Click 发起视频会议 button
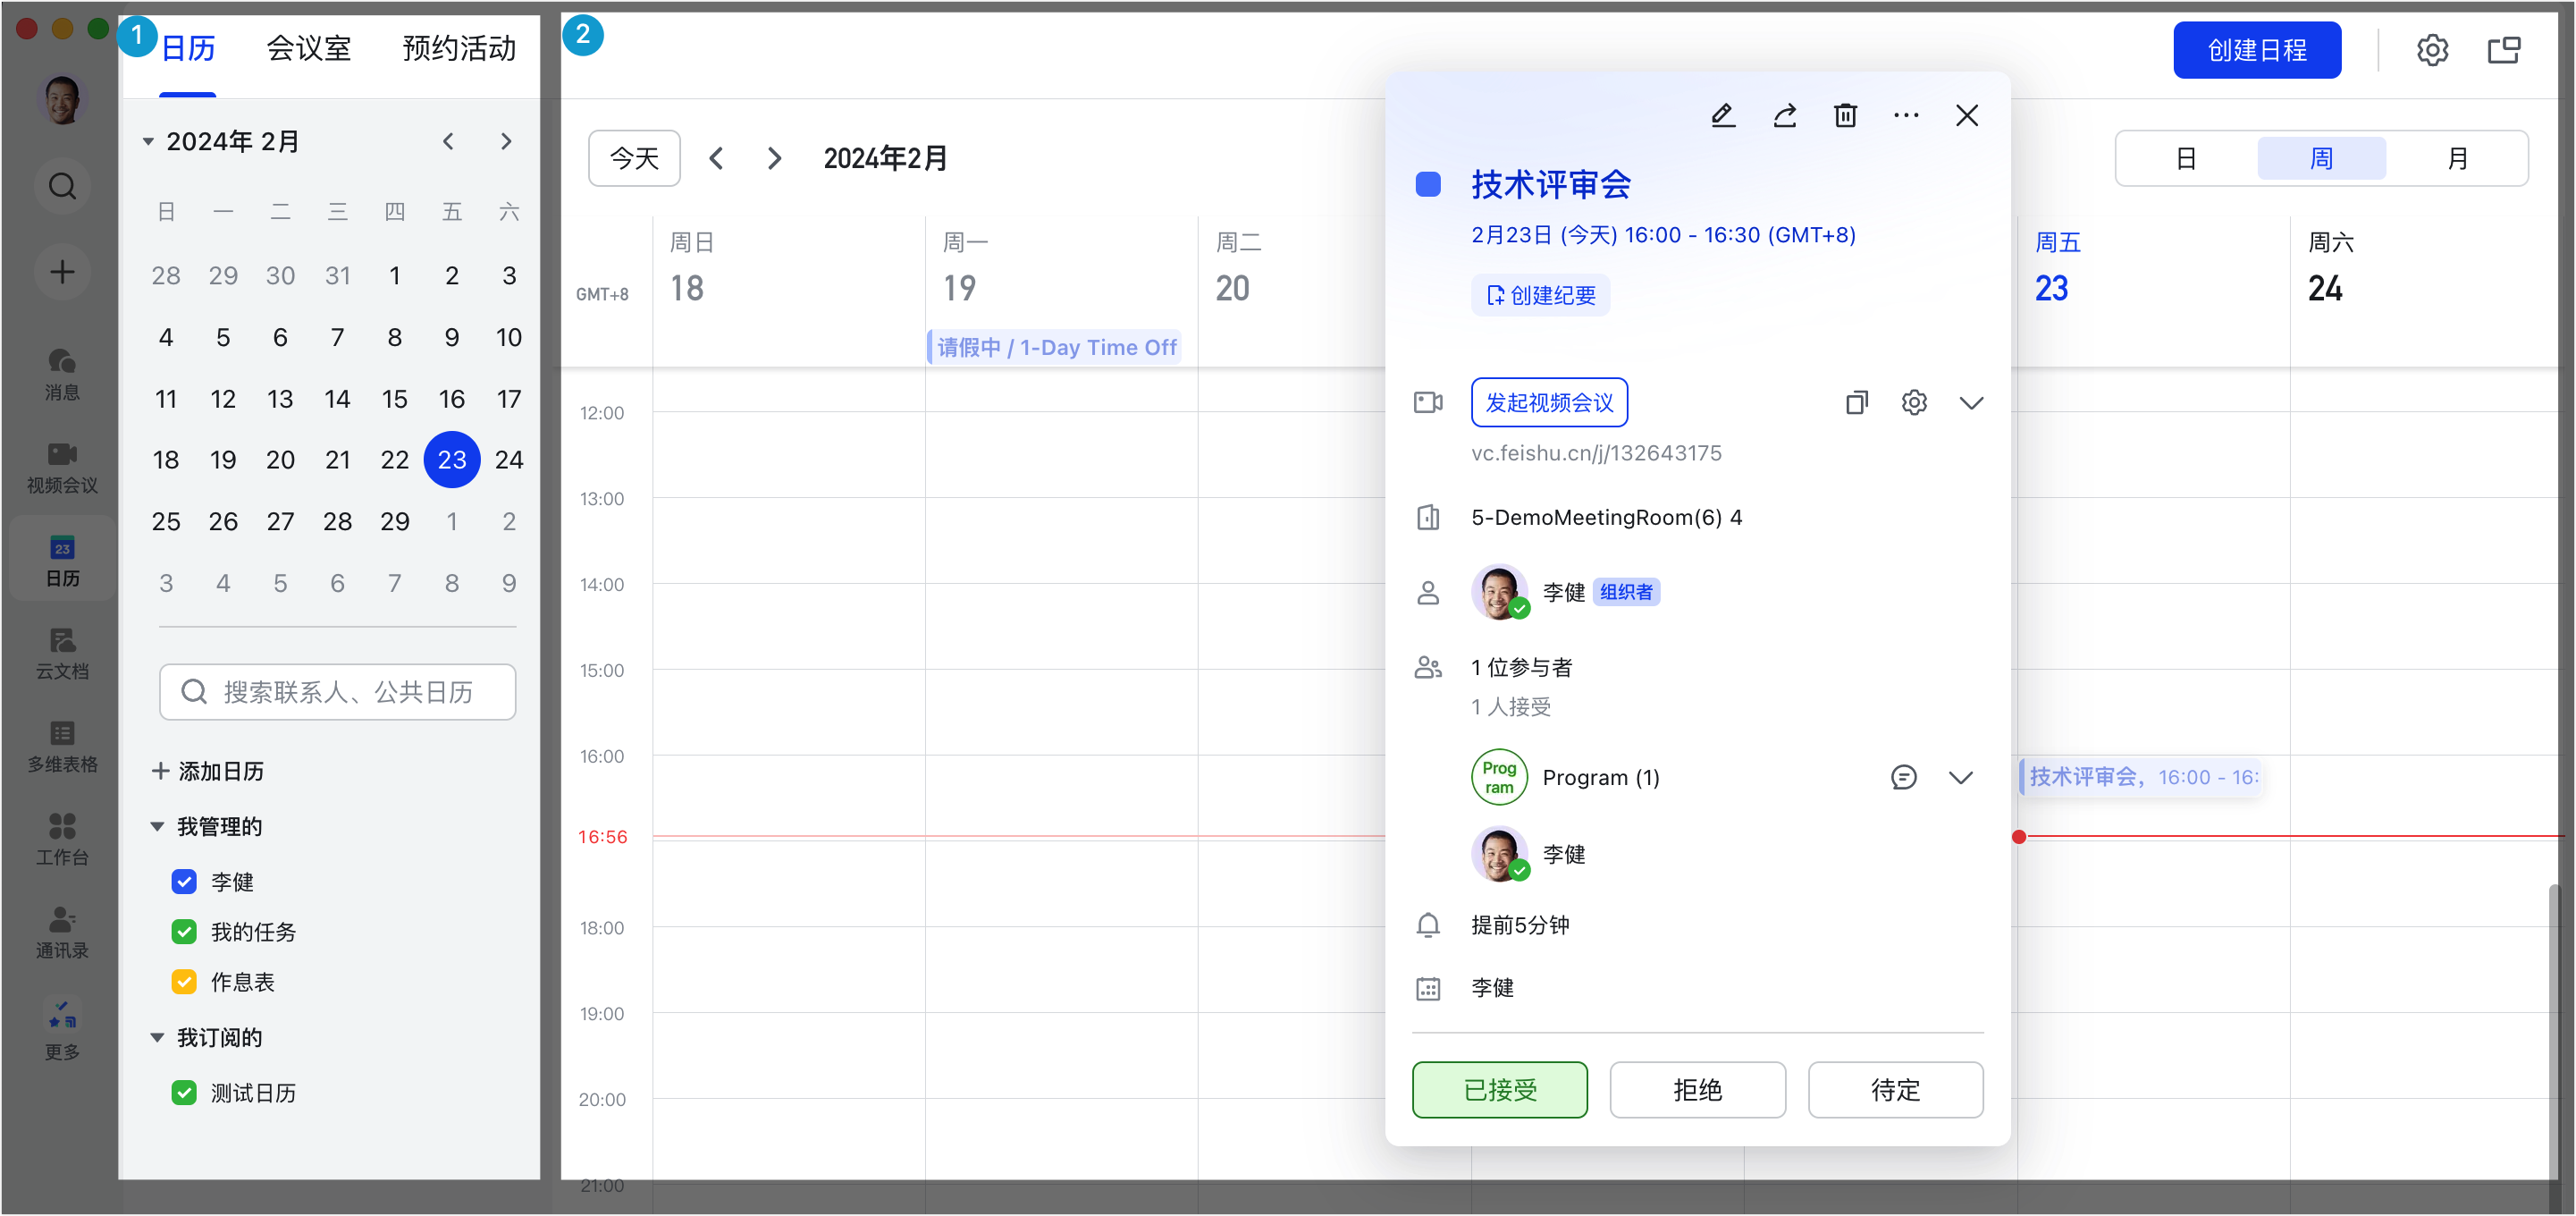 point(1549,402)
